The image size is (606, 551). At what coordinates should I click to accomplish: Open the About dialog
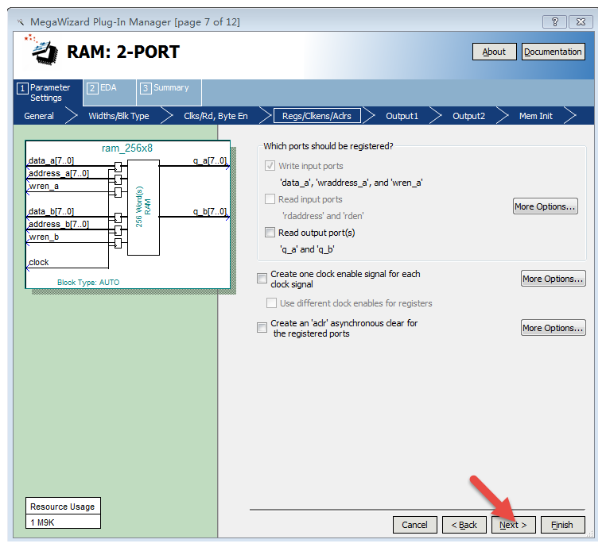click(494, 52)
